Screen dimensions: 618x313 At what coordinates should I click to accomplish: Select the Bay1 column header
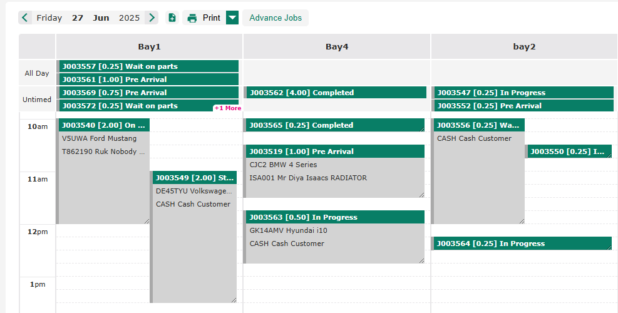click(149, 46)
